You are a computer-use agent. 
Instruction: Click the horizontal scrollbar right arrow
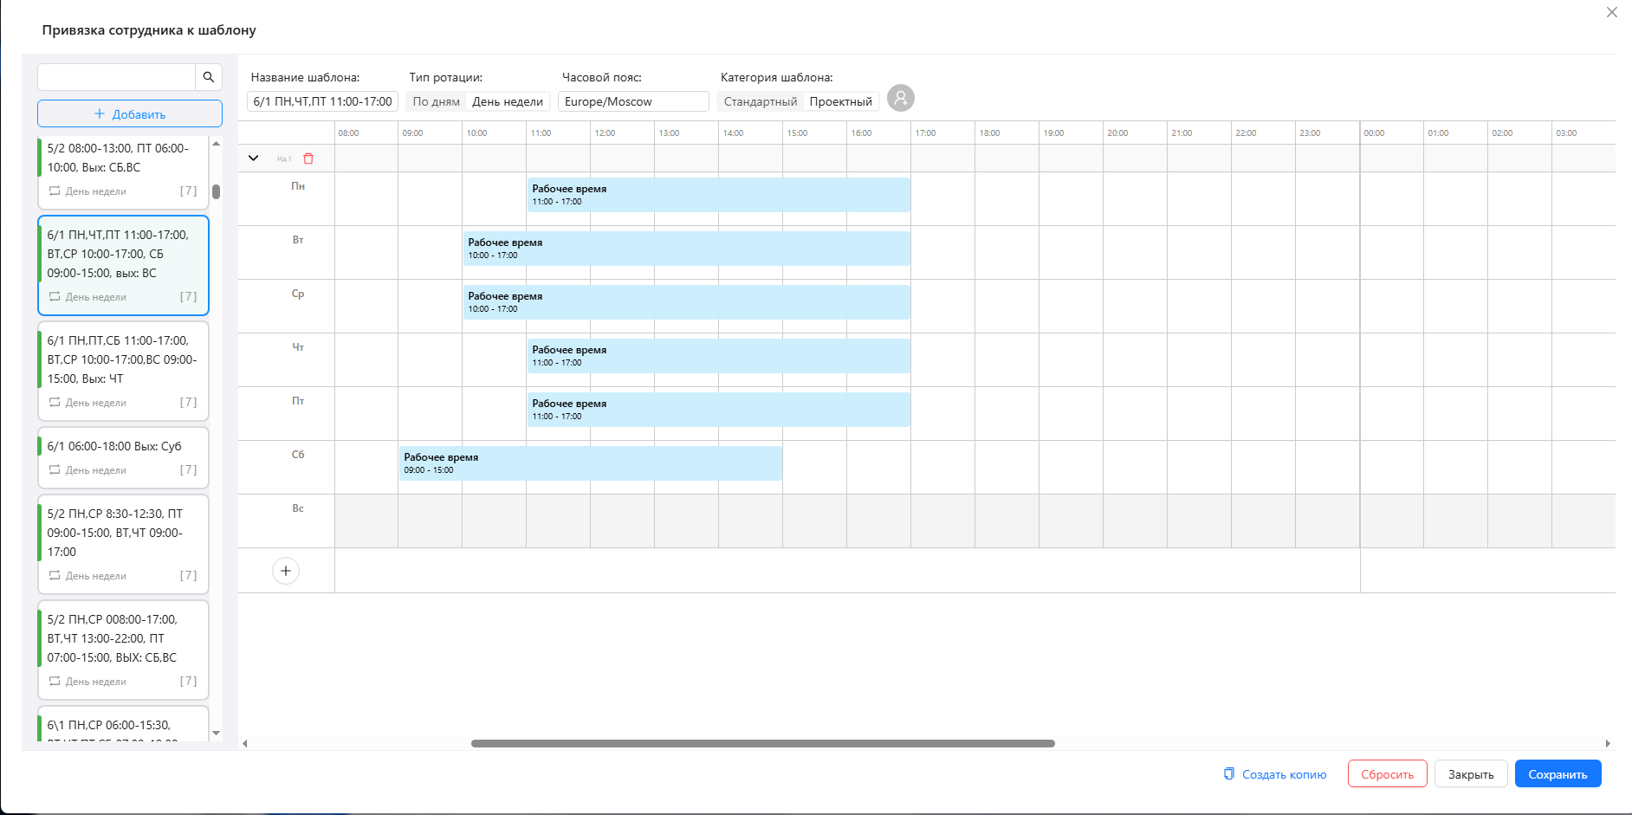pyautogui.click(x=1608, y=743)
